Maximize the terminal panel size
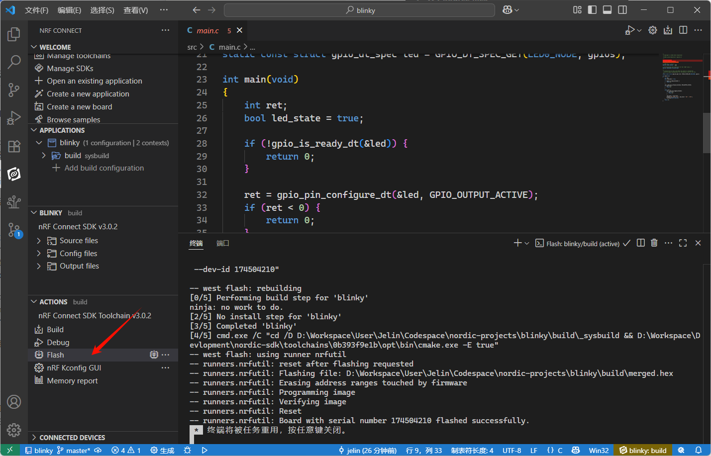Viewport: 711px width, 456px height. tap(683, 243)
